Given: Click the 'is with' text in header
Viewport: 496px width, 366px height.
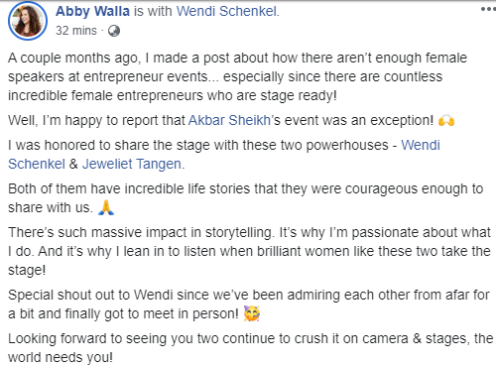Looking at the screenshot, I should coord(153,11).
